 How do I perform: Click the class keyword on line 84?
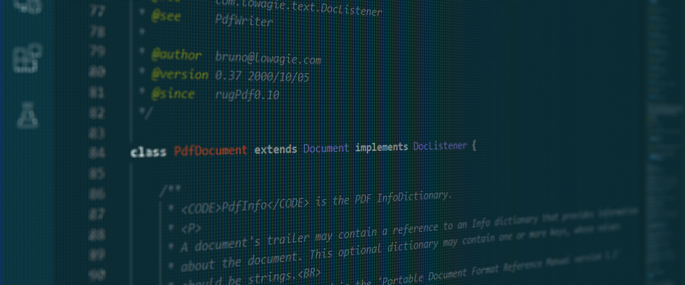(x=148, y=152)
